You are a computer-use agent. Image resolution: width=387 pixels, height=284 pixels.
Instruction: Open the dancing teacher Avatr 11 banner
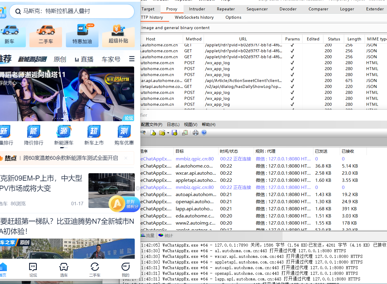tap(67, 94)
